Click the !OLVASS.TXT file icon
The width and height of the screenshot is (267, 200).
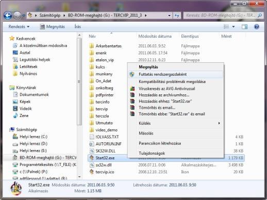pos(92,137)
